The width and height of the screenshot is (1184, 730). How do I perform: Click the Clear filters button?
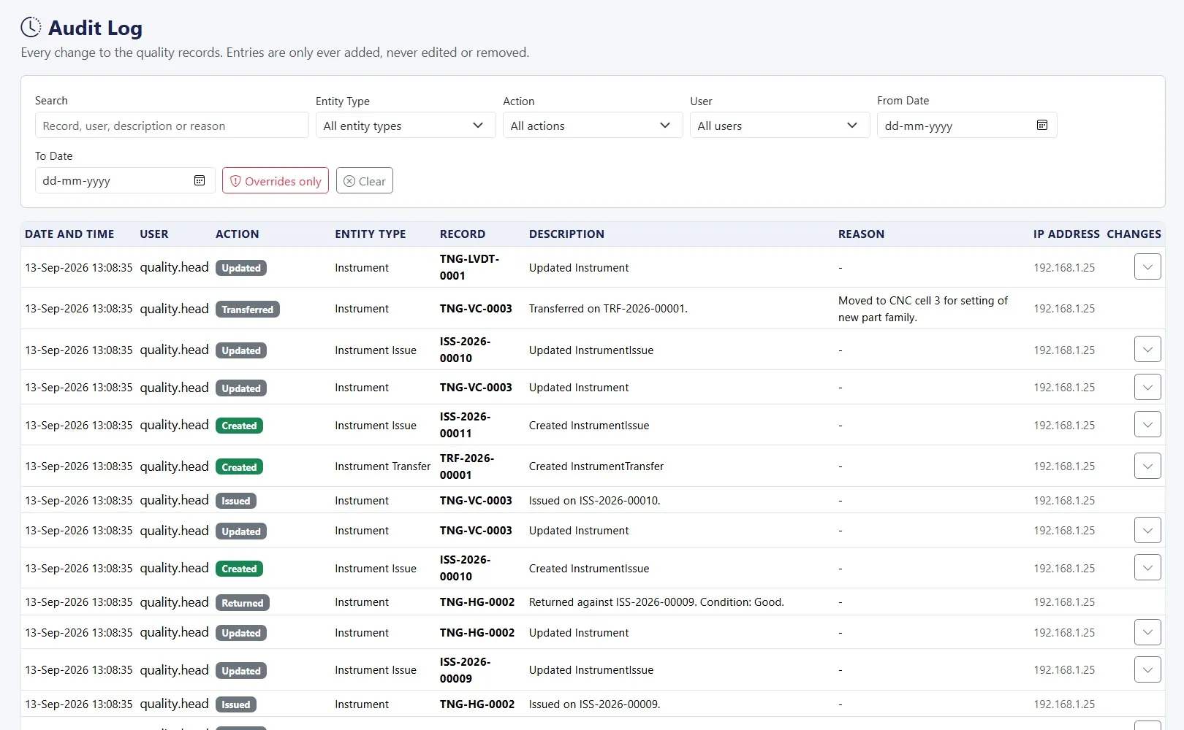(x=365, y=181)
